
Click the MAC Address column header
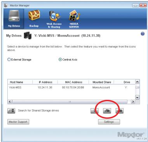(x=73, y=82)
